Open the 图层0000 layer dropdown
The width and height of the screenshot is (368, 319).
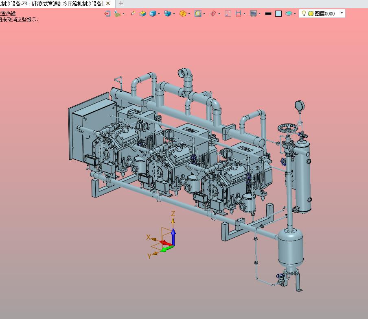tap(341, 13)
